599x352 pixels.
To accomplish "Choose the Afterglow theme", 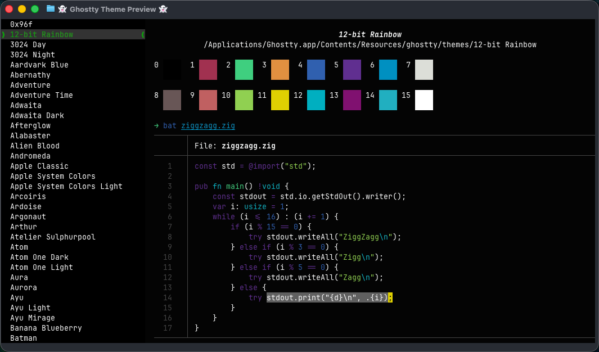I will (x=30, y=125).
